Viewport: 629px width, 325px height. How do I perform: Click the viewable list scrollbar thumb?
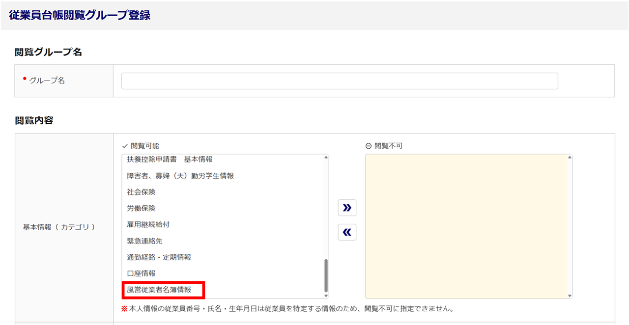326,275
